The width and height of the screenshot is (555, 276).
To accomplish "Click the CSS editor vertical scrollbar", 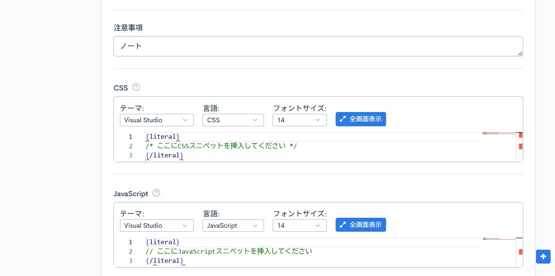I will (520, 146).
